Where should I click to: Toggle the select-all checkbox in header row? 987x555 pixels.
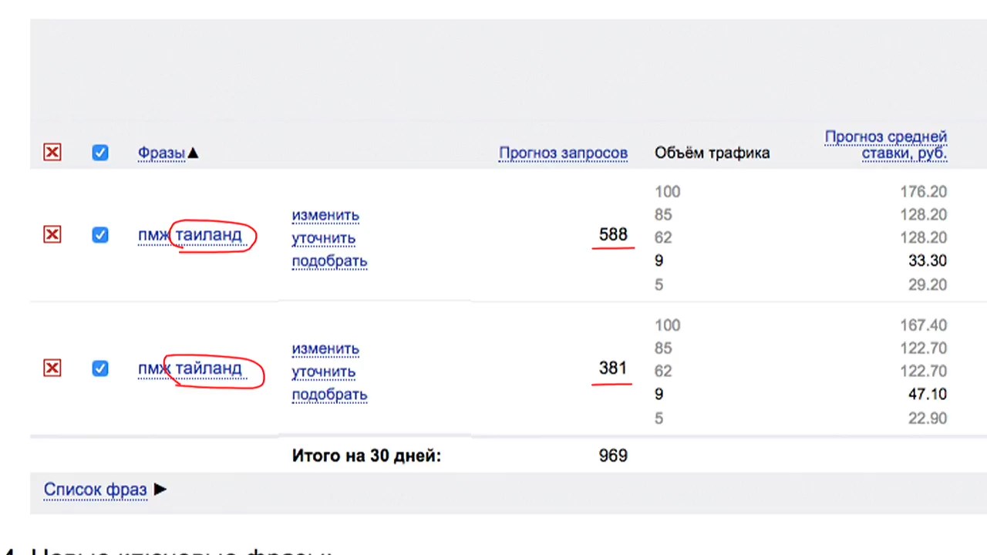[100, 153]
